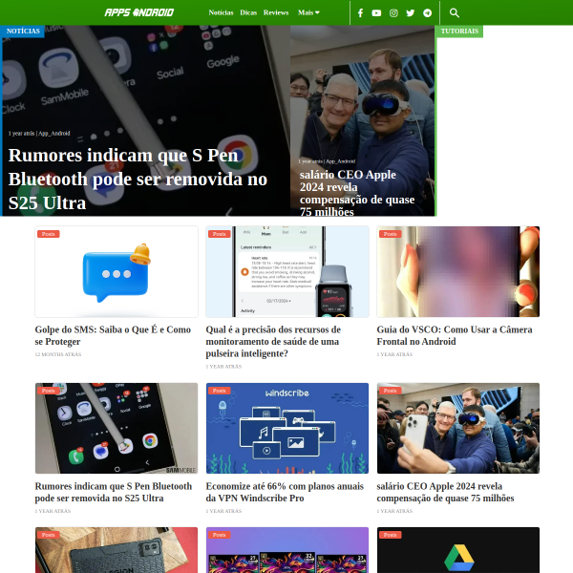Click Posts tag on Windscribe card
Viewport: 573px width, 573px height.
[220, 391]
